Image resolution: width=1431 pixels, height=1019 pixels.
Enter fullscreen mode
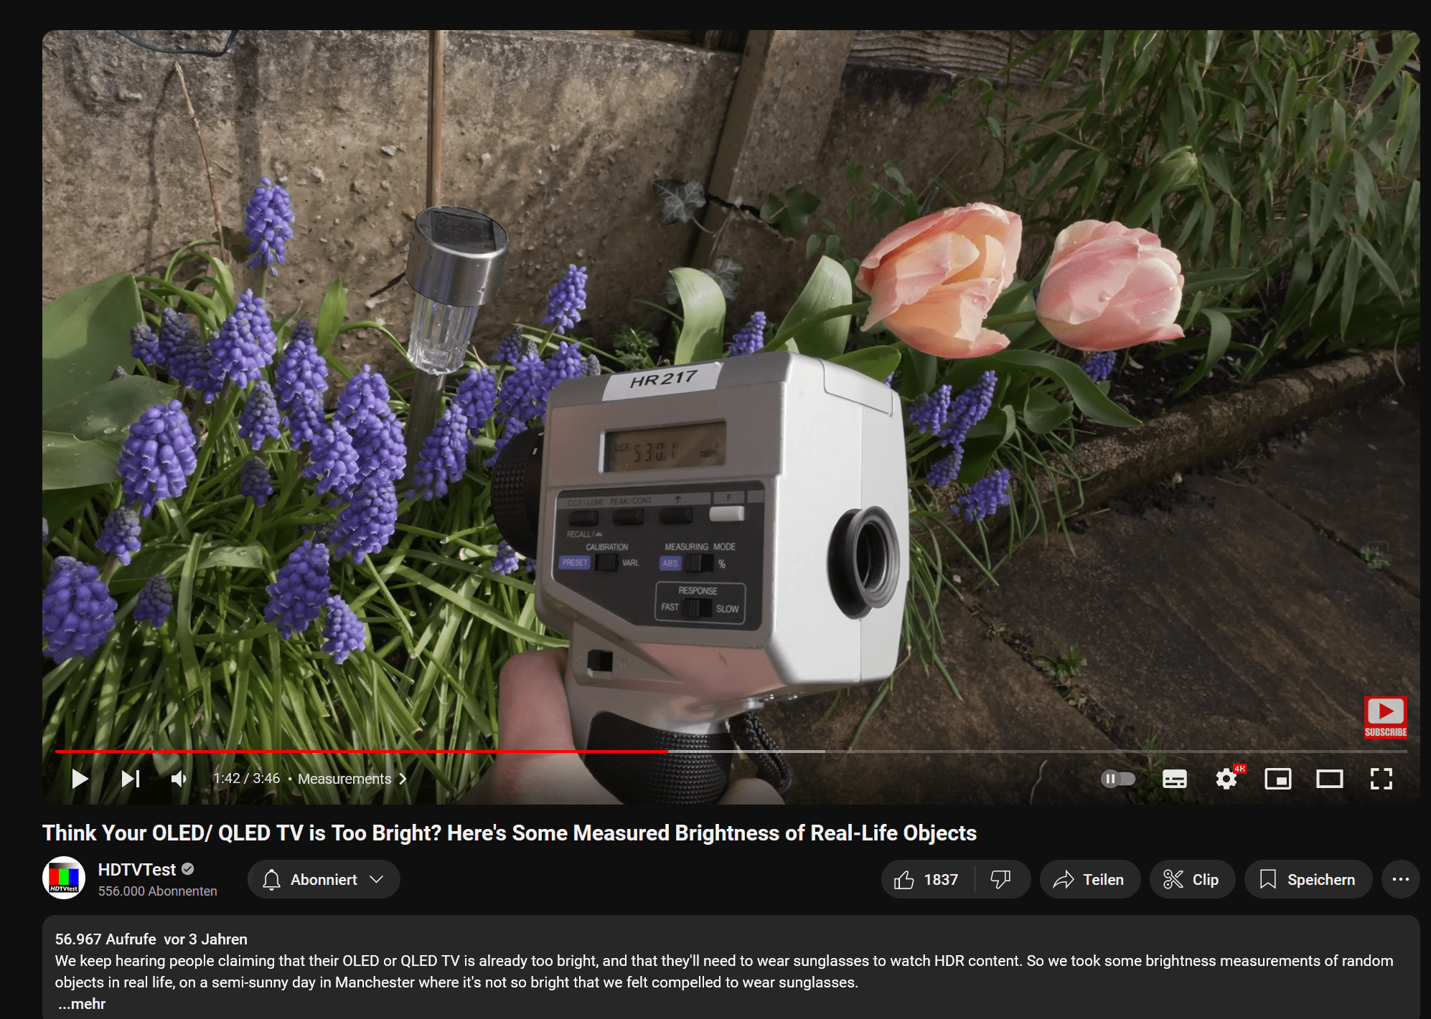coord(1381,779)
